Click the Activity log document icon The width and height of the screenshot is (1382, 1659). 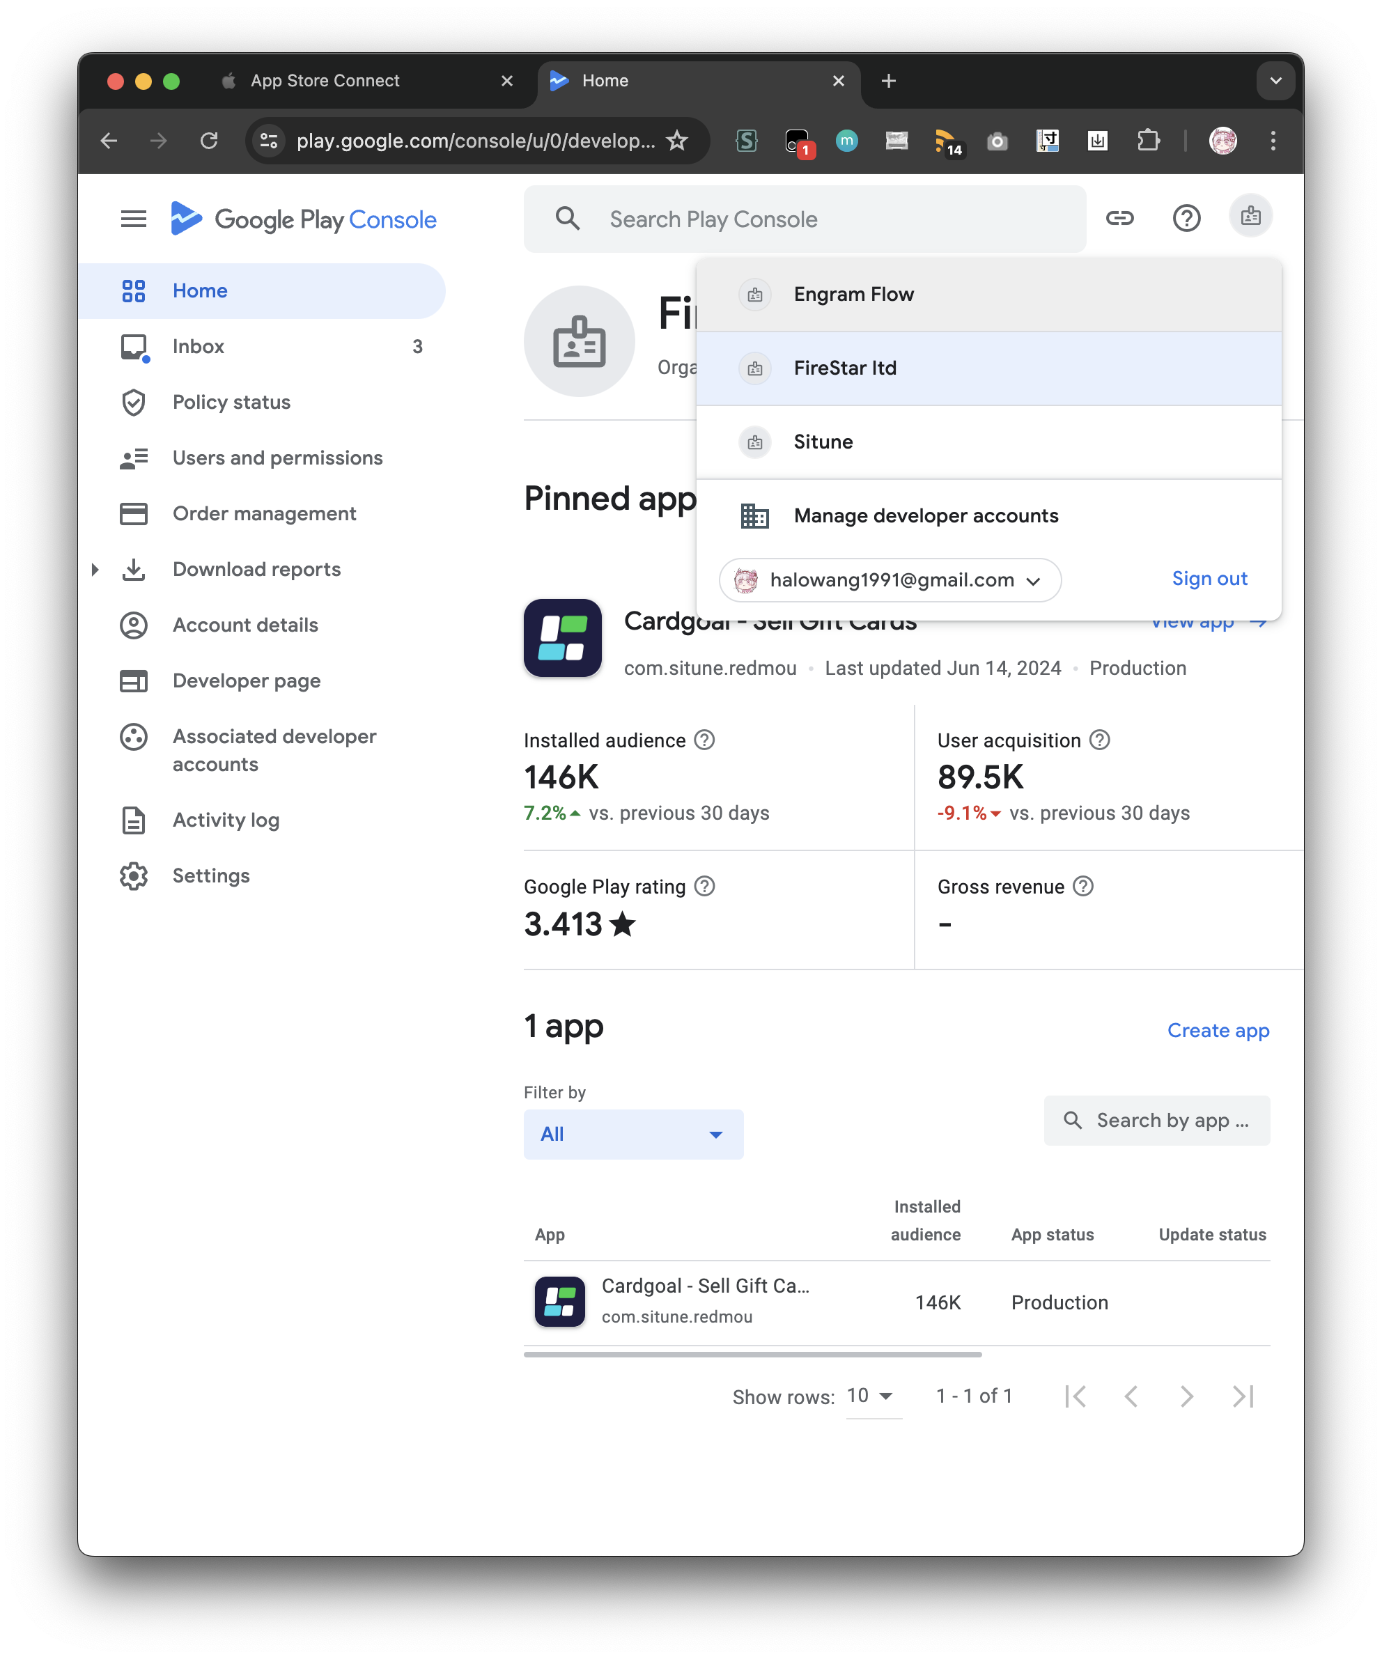[x=134, y=820]
